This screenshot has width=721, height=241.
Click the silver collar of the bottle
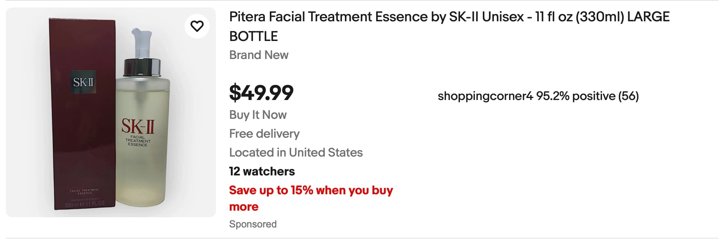point(142,68)
